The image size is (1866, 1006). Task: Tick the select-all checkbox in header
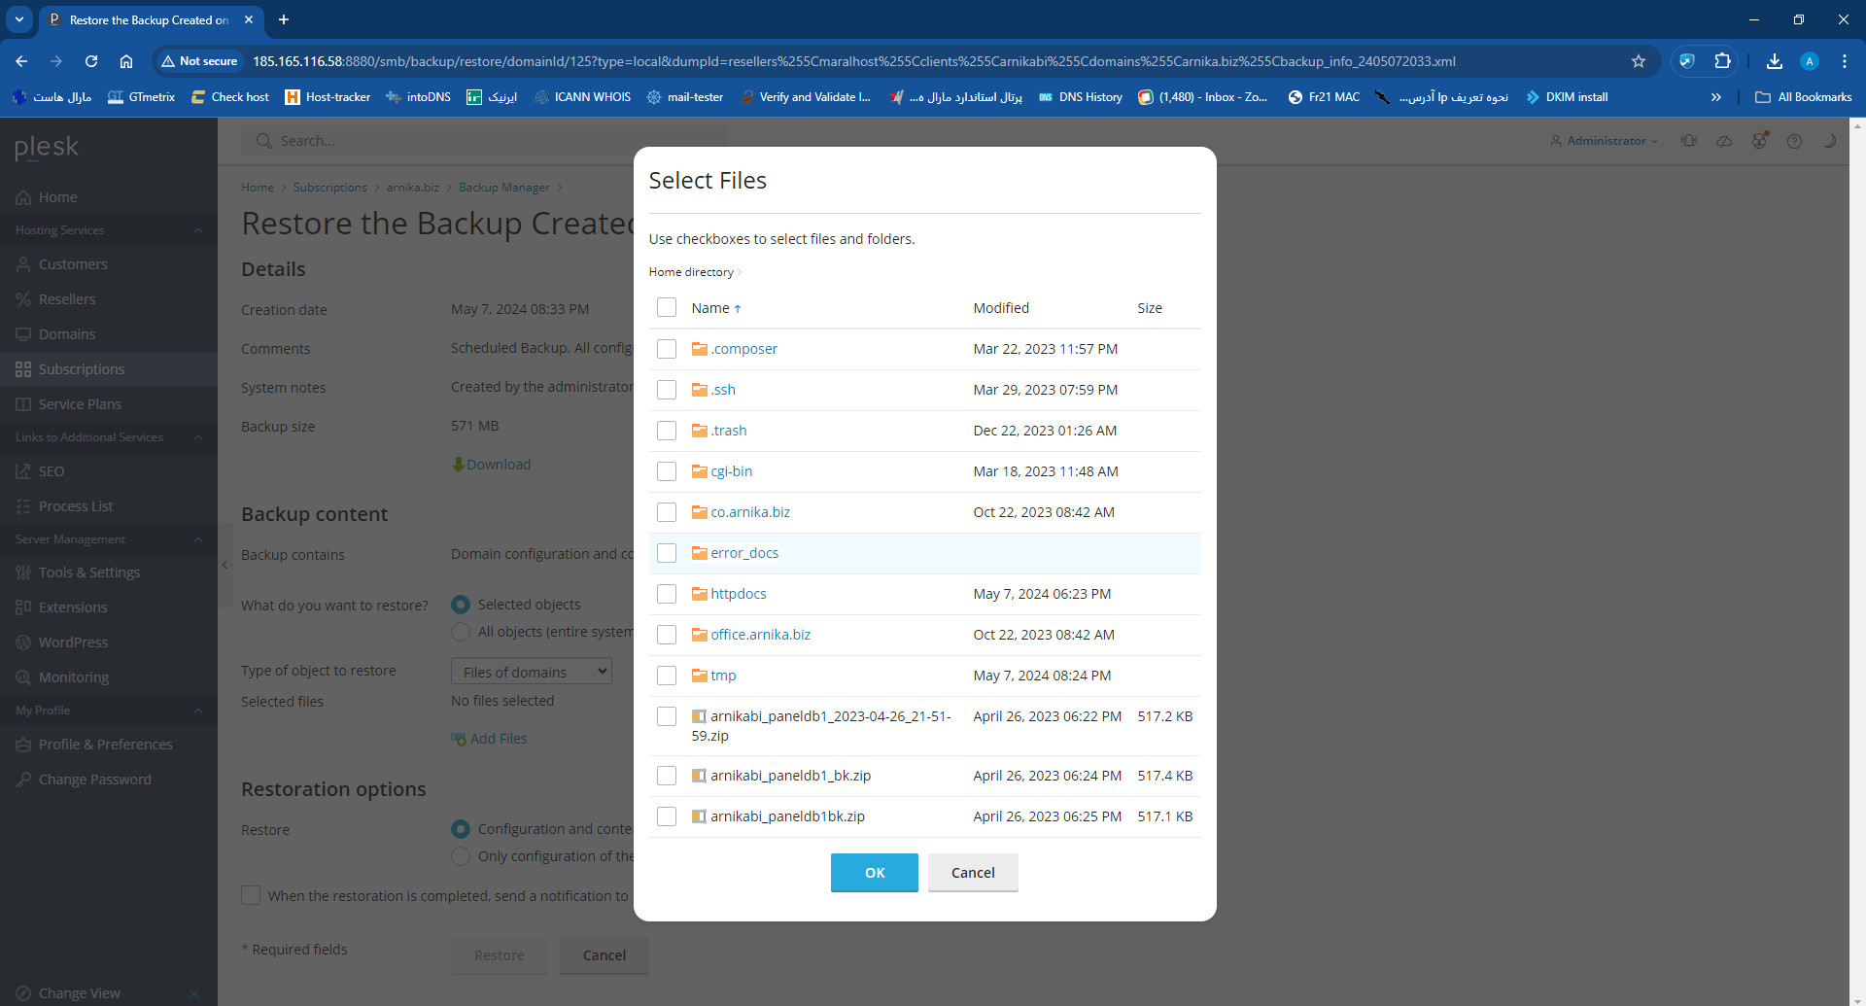tap(667, 308)
